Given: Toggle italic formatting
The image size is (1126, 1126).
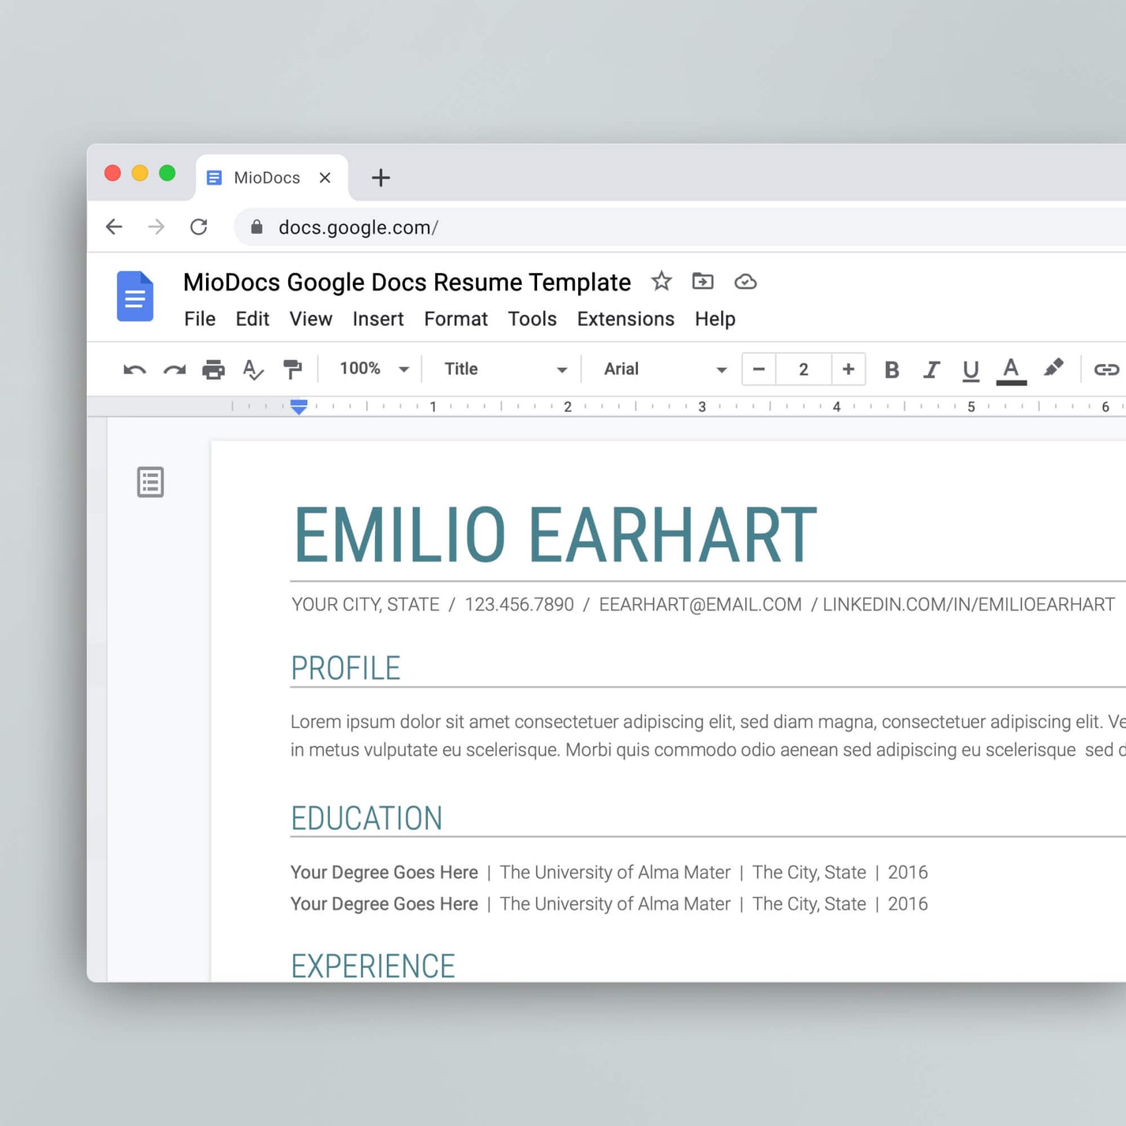Looking at the screenshot, I should (x=932, y=369).
